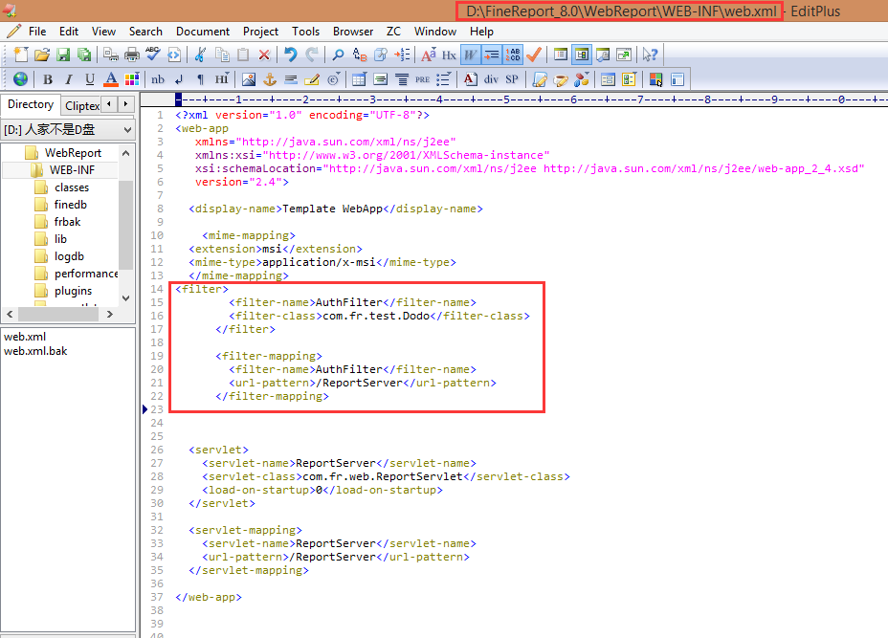The width and height of the screenshot is (888, 638).
Task: Redo the last undone edit
Action: pos(312,55)
